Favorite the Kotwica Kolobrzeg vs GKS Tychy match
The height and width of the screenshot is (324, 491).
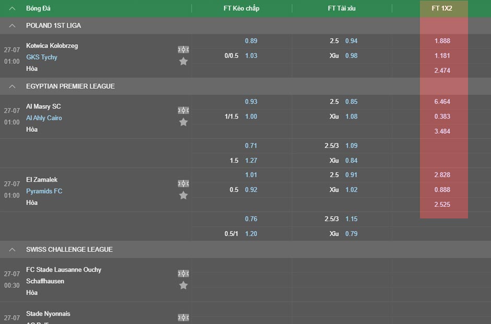point(183,62)
